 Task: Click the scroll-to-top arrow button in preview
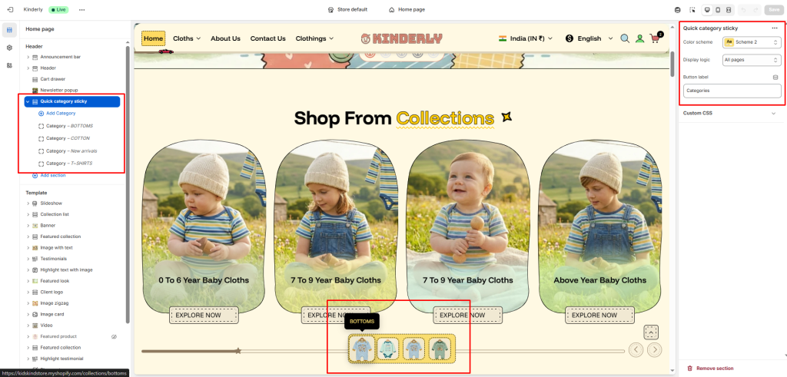[651, 332]
